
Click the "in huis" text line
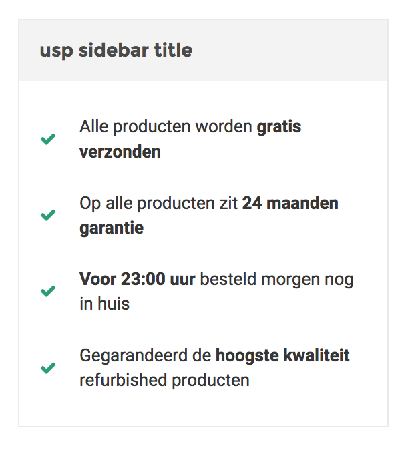point(105,304)
